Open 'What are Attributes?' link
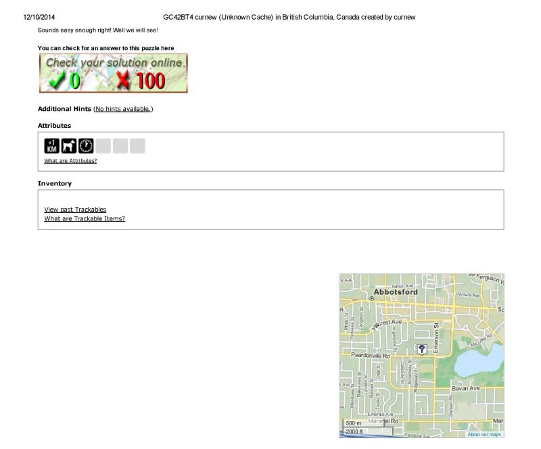The width and height of the screenshot is (541, 449). (70, 161)
